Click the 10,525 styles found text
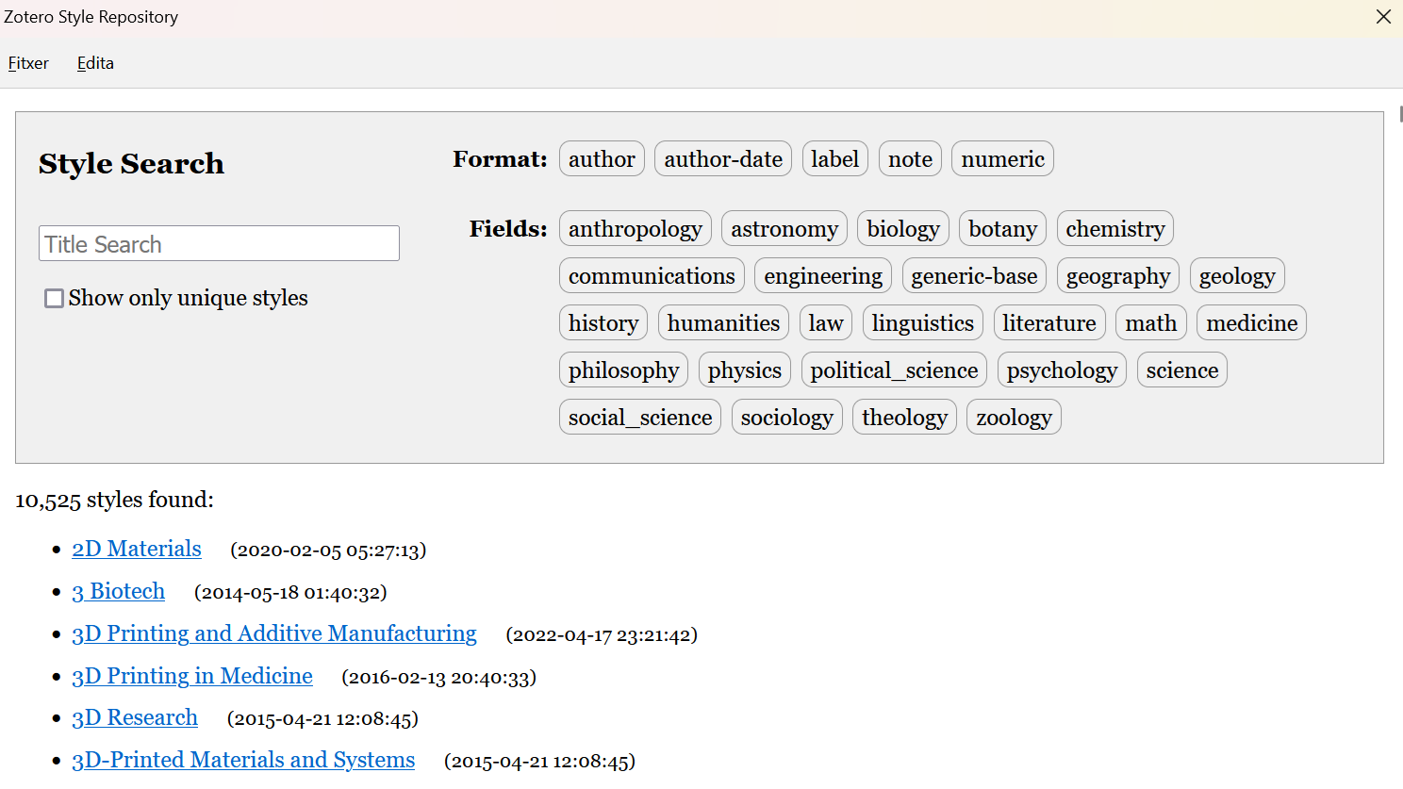 click(115, 500)
